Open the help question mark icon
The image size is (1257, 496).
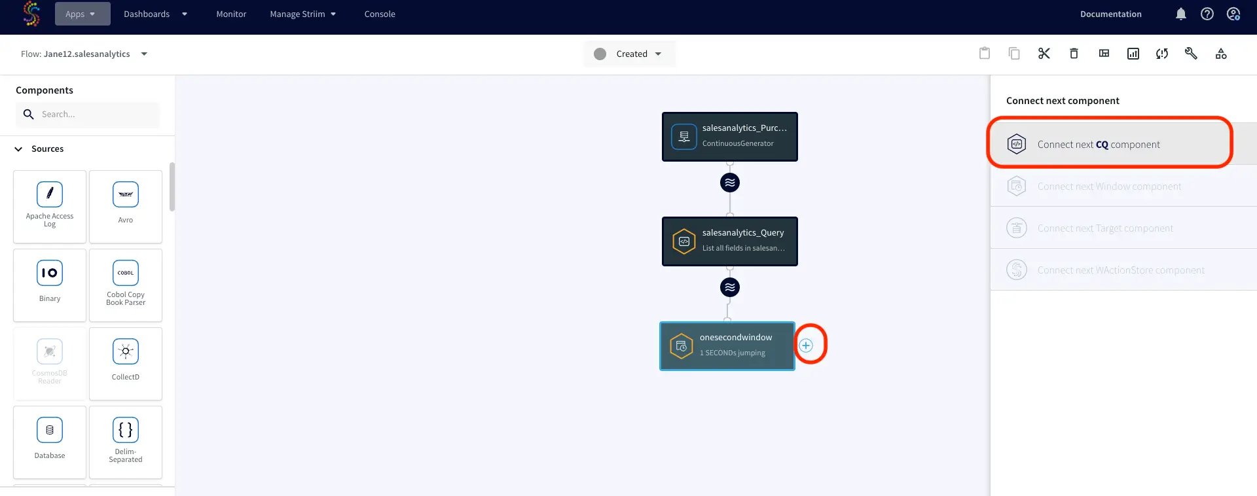tap(1207, 14)
